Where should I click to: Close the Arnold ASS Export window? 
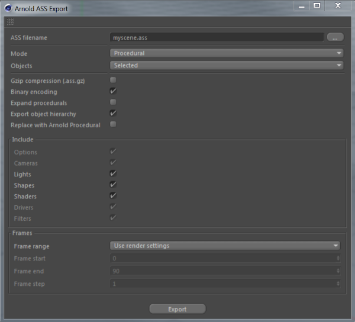click(x=338, y=6)
